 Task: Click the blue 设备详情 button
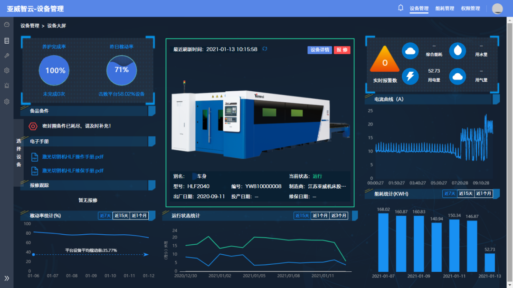[320, 50]
